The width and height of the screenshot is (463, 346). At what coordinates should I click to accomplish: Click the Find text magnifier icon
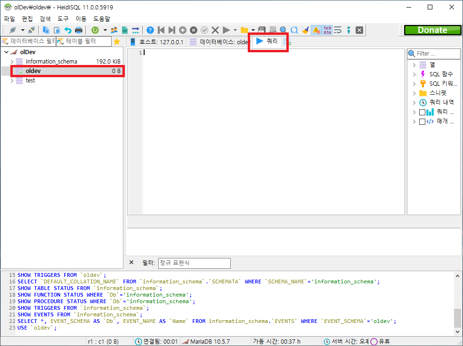click(283, 30)
